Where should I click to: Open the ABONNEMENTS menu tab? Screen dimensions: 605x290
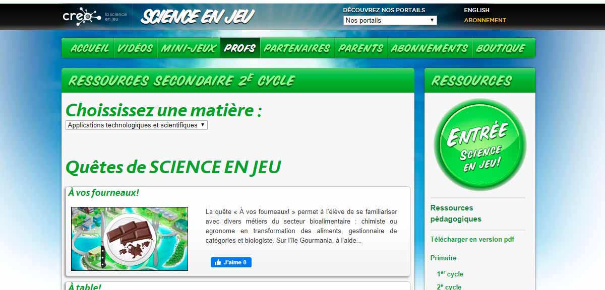coord(430,48)
